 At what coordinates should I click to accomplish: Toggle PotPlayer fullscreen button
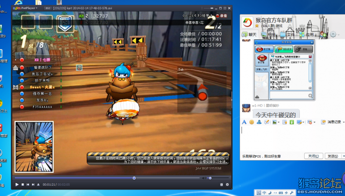click(x=225, y=8)
